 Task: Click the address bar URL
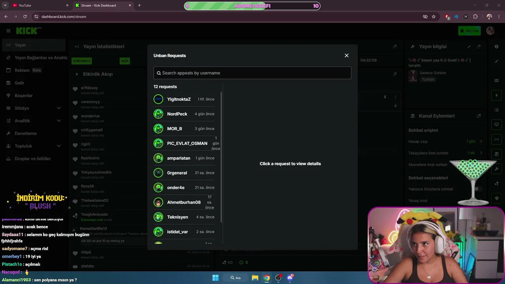click(x=64, y=17)
